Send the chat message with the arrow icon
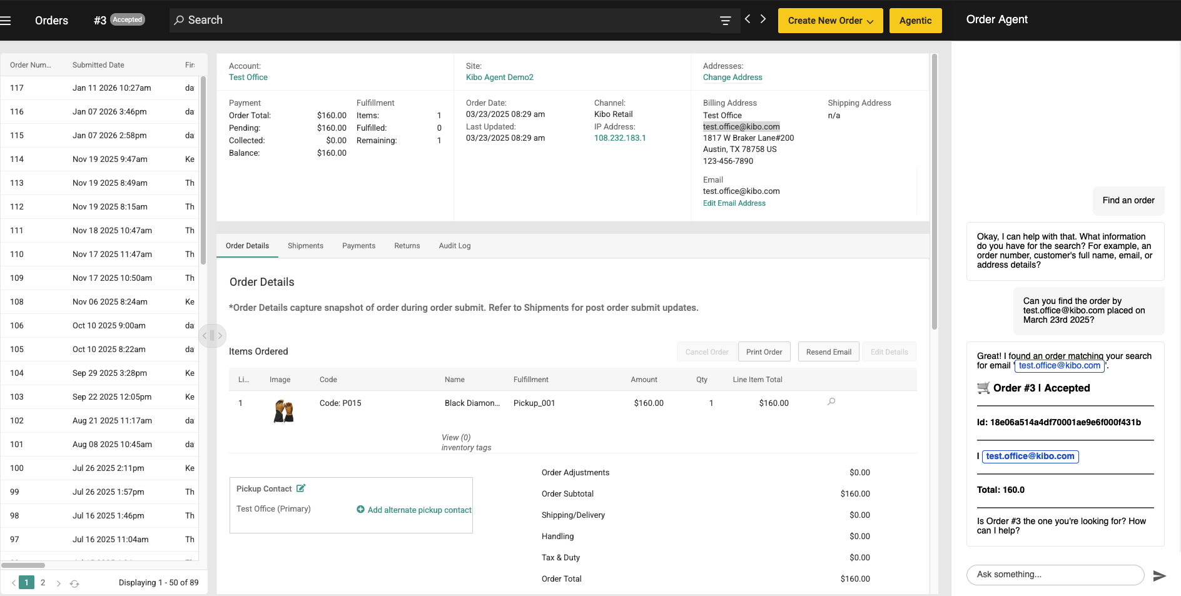This screenshot has height=596, width=1181. pos(1160,575)
